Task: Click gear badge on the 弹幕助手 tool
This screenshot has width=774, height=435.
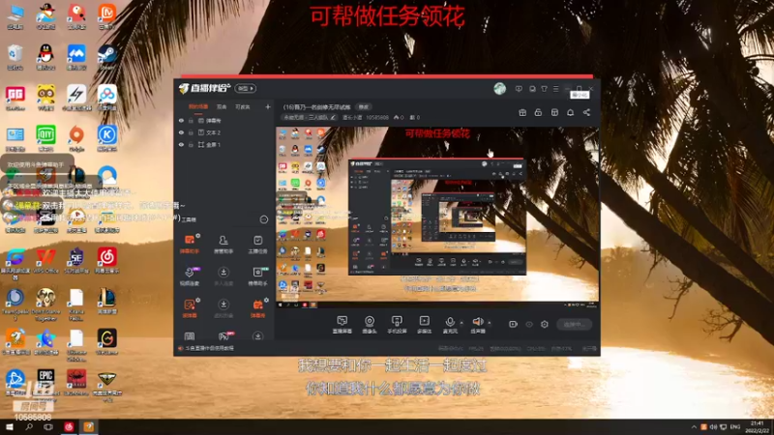Action: click(x=198, y=236)
